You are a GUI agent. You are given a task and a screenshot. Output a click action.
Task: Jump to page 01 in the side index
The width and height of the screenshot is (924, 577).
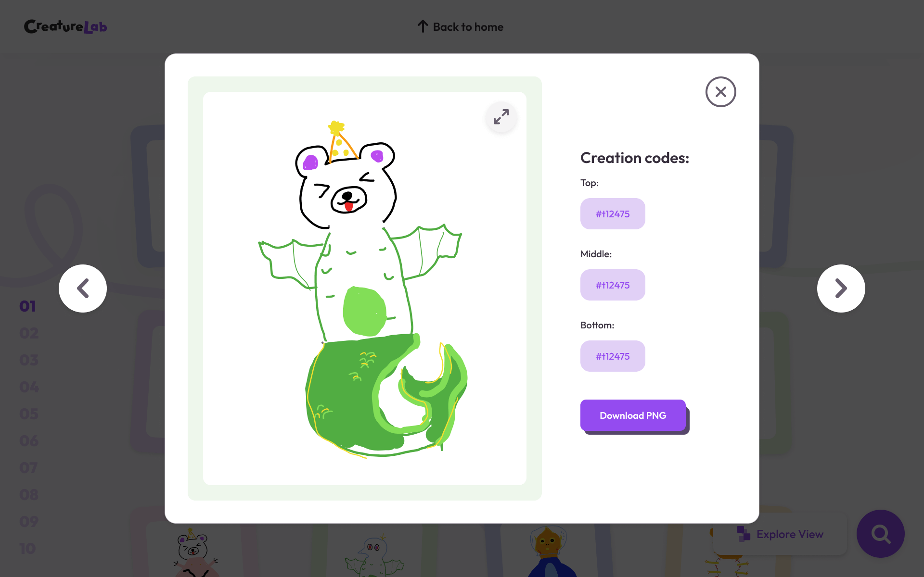[28, 306]
